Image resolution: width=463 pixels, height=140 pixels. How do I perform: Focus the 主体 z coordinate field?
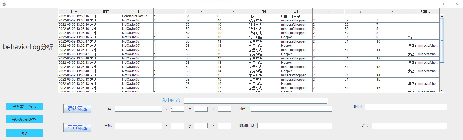(x=224, y=109)
